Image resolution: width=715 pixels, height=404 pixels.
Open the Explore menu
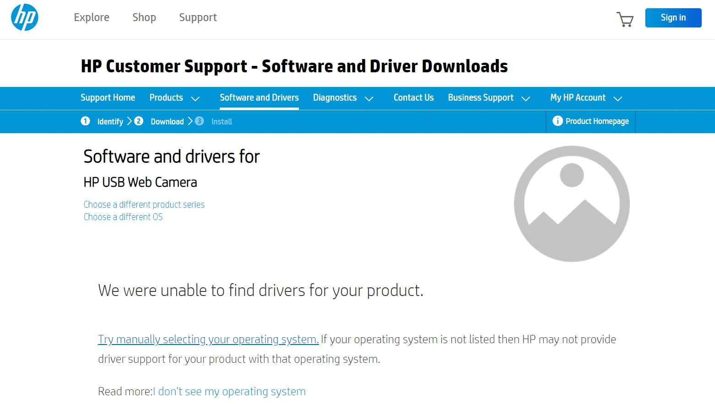coord(92,17)
